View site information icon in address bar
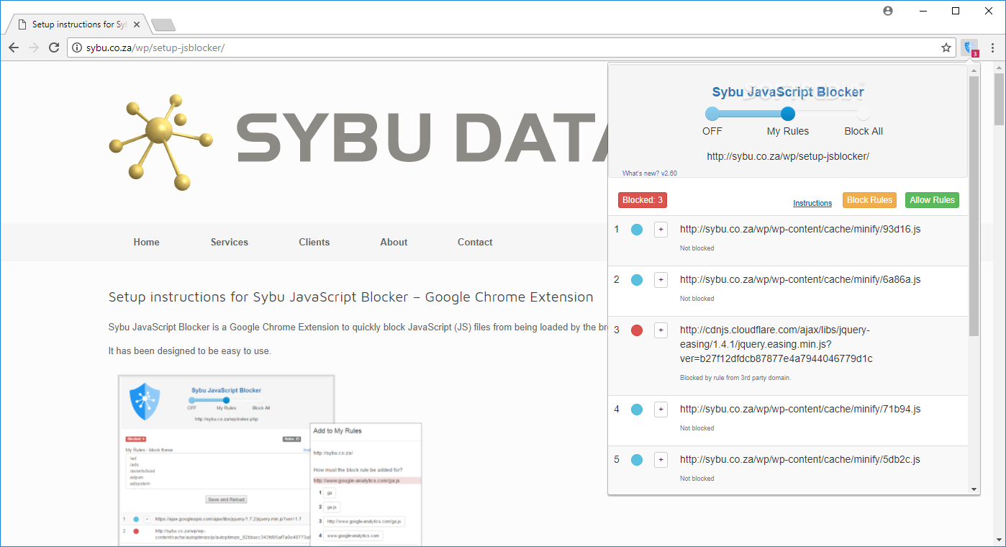Viewport: 1006px width, 547px height. tap(78, 48)
